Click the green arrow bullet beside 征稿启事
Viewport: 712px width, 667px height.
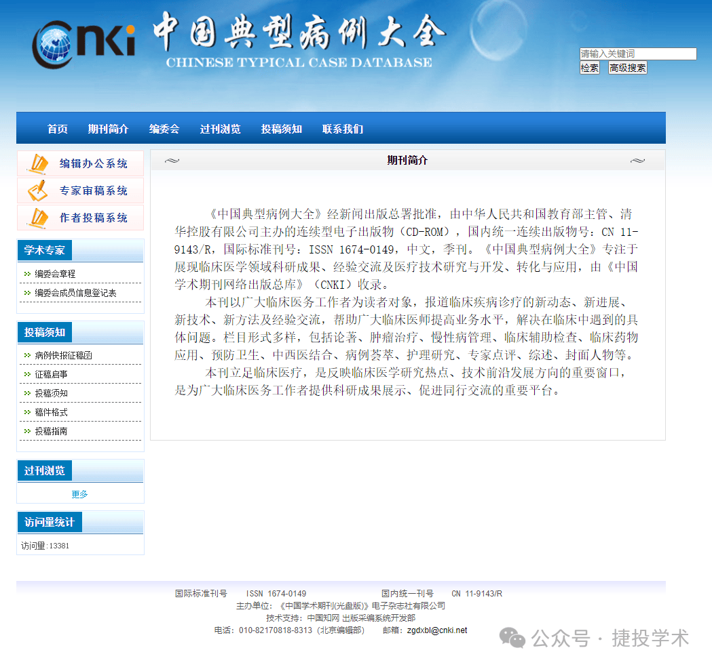point(27,375)
